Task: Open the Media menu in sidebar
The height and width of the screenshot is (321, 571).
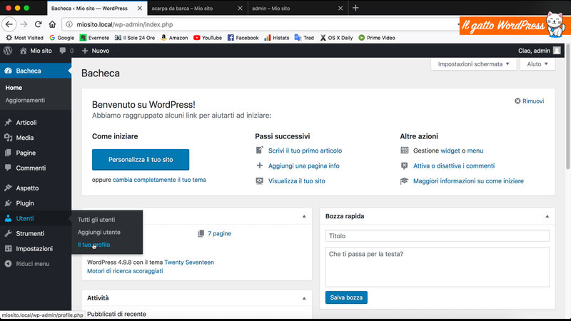Action: pos(36,138)
